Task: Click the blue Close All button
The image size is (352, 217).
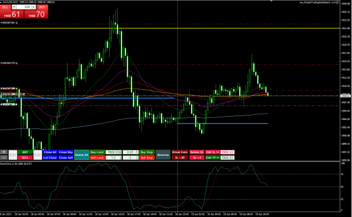Action: pos(50,152)
